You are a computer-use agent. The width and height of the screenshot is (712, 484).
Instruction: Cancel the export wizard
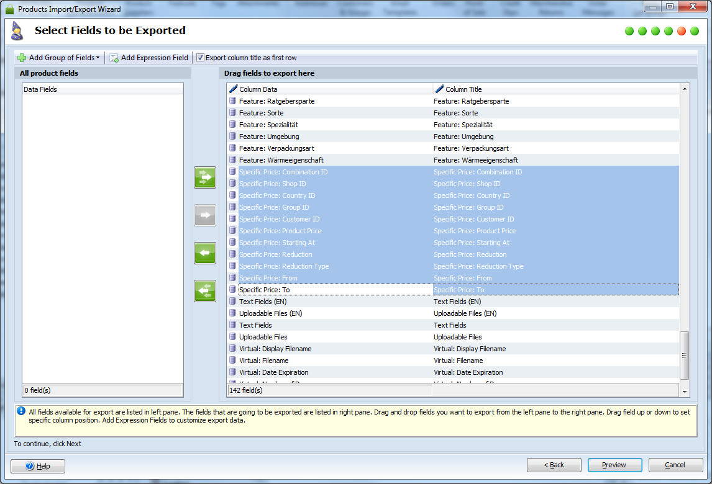(x=676, y=465)
